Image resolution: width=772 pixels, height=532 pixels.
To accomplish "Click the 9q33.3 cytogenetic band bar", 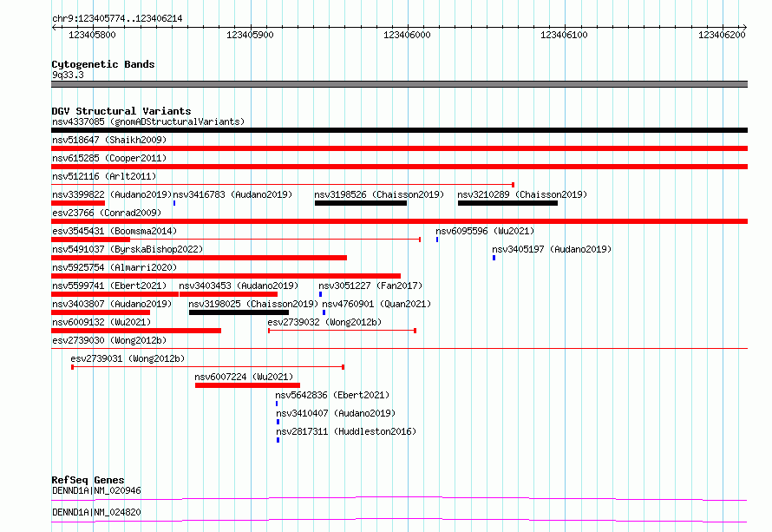I will (399, 84).
